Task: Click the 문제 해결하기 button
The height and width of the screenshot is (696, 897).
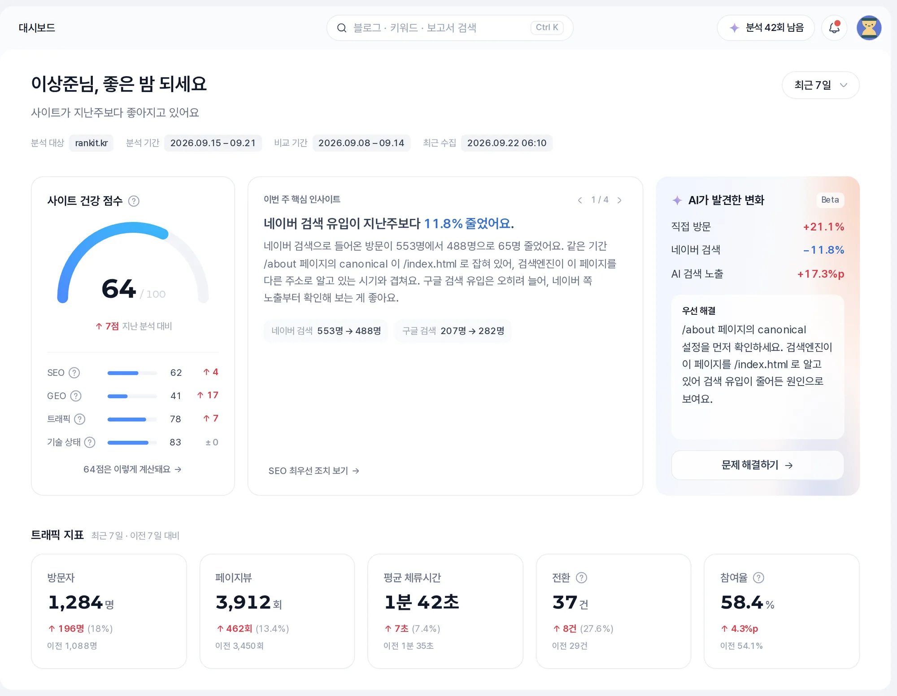Action: click(x=757, y=465)
